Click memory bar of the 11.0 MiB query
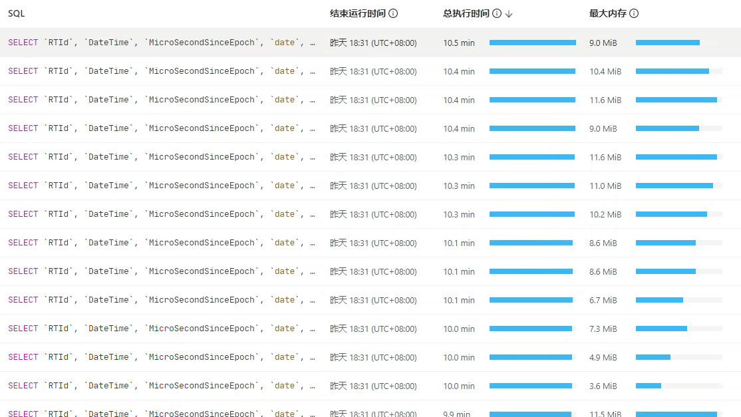 (x=674, y=186)
